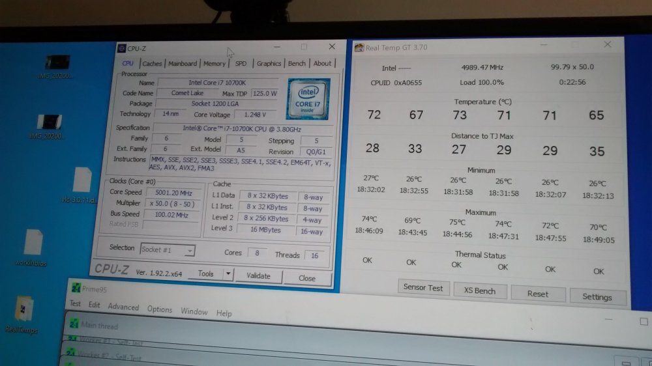Click the Core Voltage value 1.248 V
This screenshot has width=652, height=366.
tap(255, 115)
